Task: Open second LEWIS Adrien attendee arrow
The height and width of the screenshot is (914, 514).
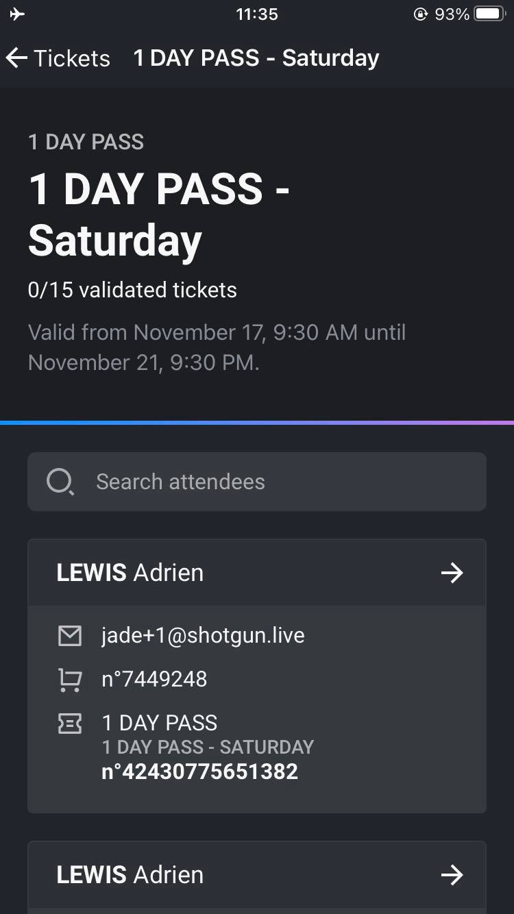Action: point(452,875)
